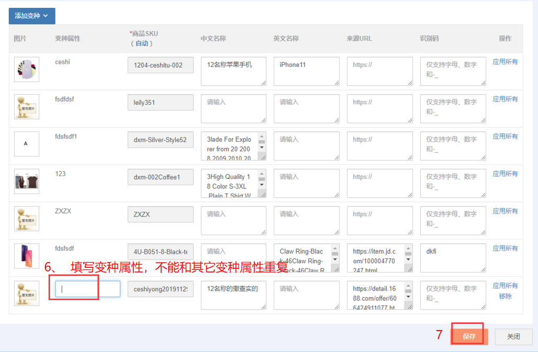Click the 识别码 field in ceshi row
Screen dimensions: 538x352
[x=453, y=71]
